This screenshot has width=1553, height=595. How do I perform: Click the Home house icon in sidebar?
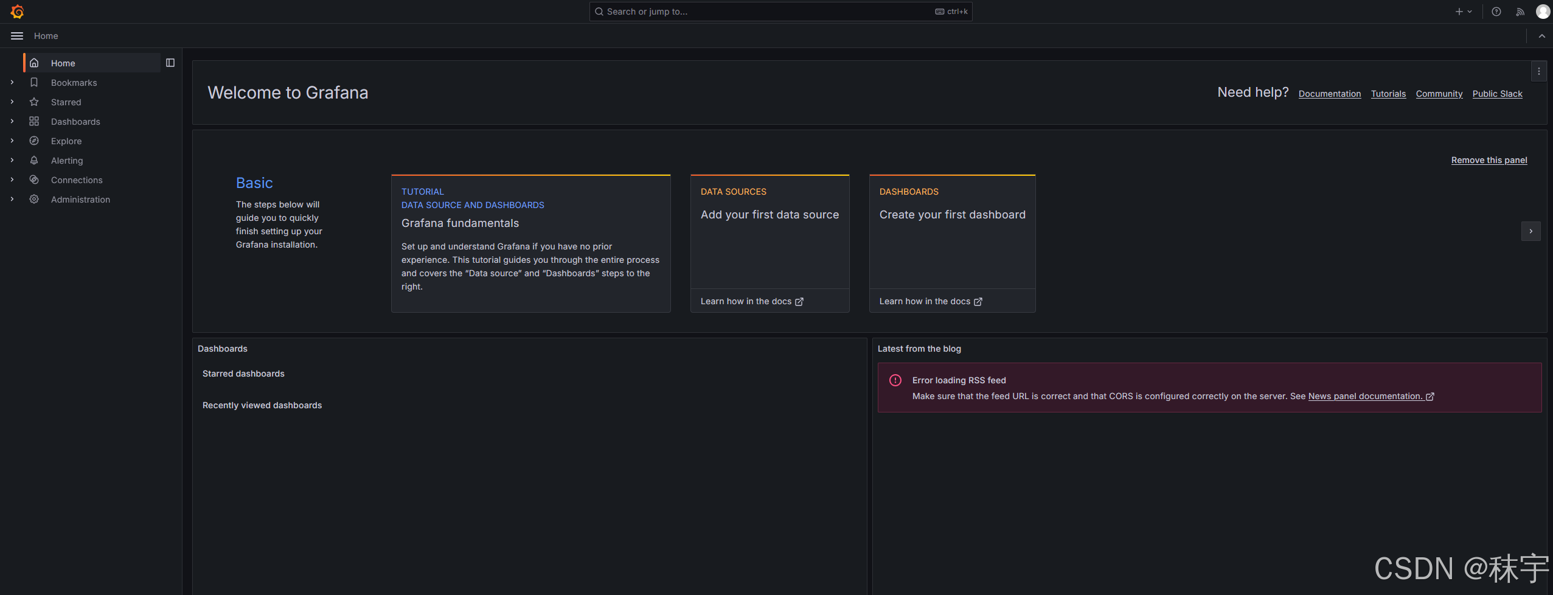34,63
